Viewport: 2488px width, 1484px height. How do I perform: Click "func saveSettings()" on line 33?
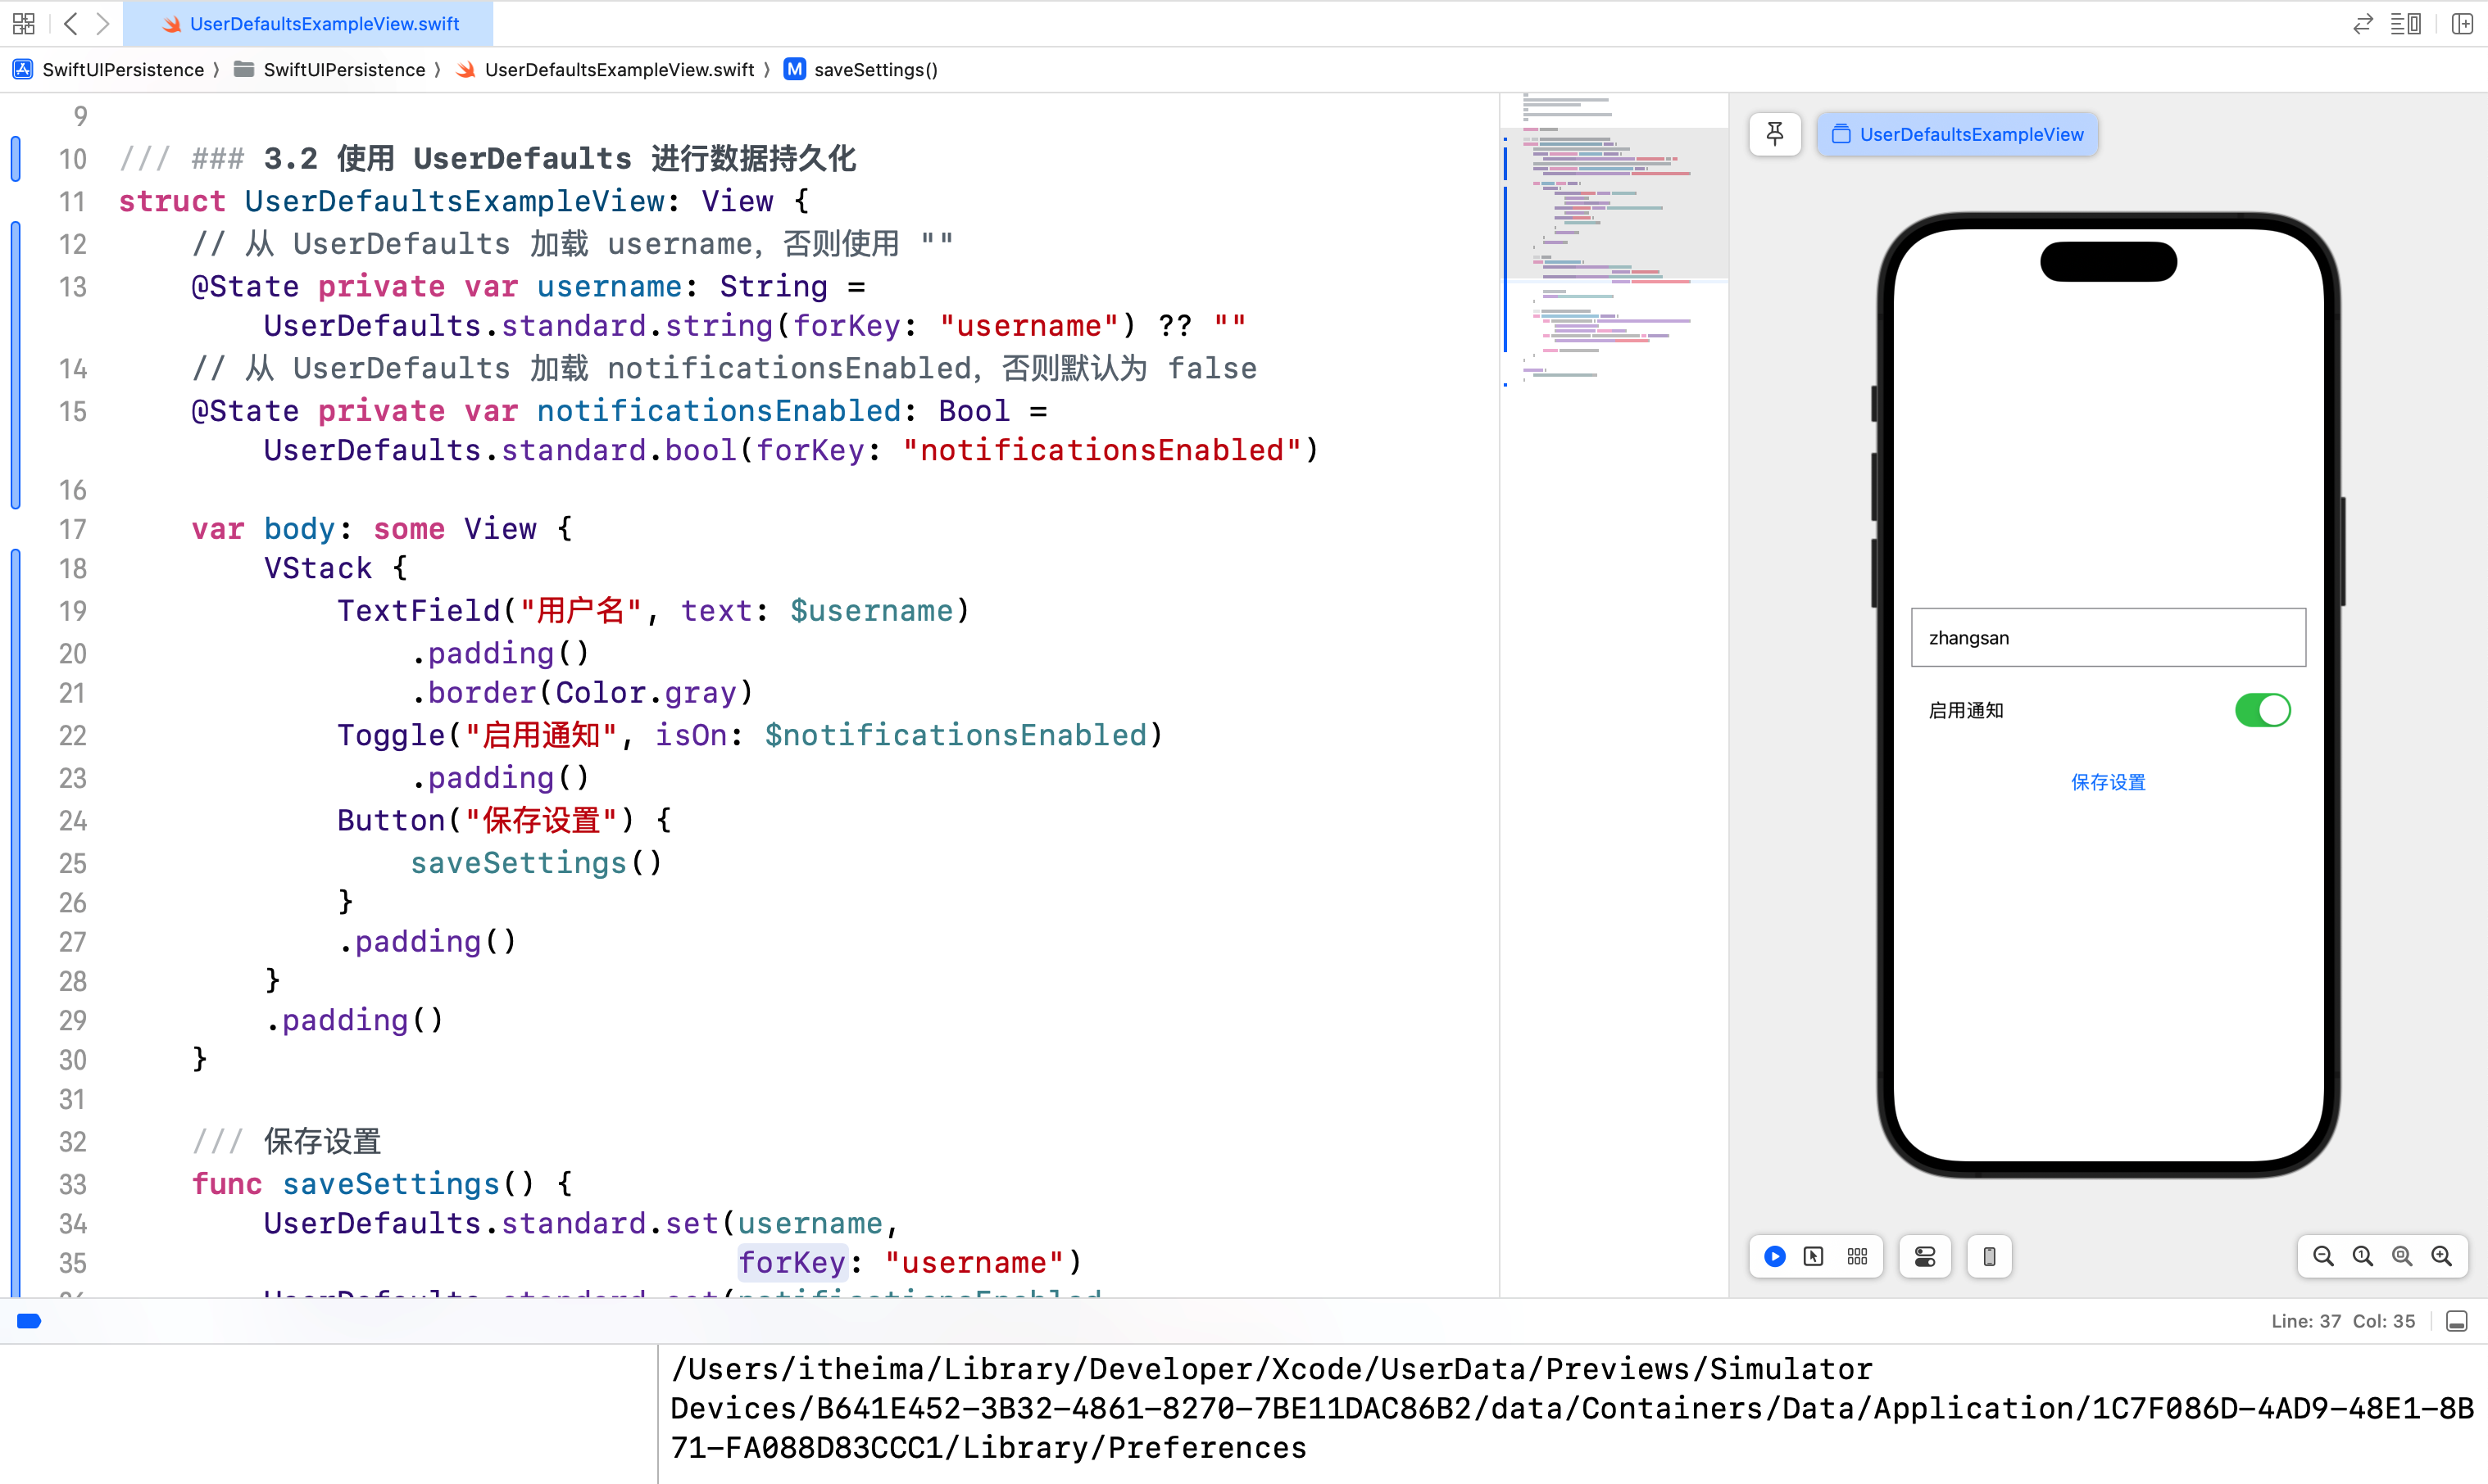point(363,1184)
